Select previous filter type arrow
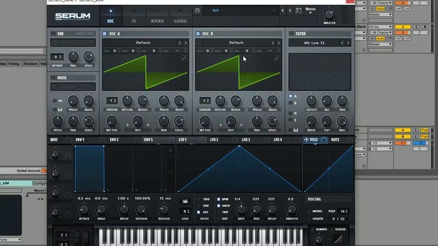Image resolution: width=438 pixels, height=246 pixels. point(342,43)
